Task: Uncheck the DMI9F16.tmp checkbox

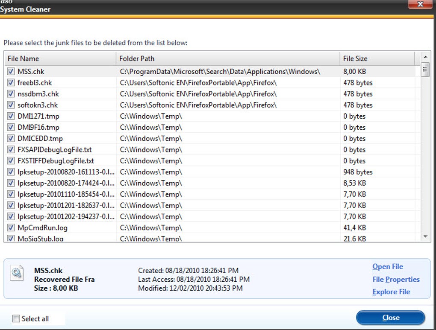Action: click(11, 127)
